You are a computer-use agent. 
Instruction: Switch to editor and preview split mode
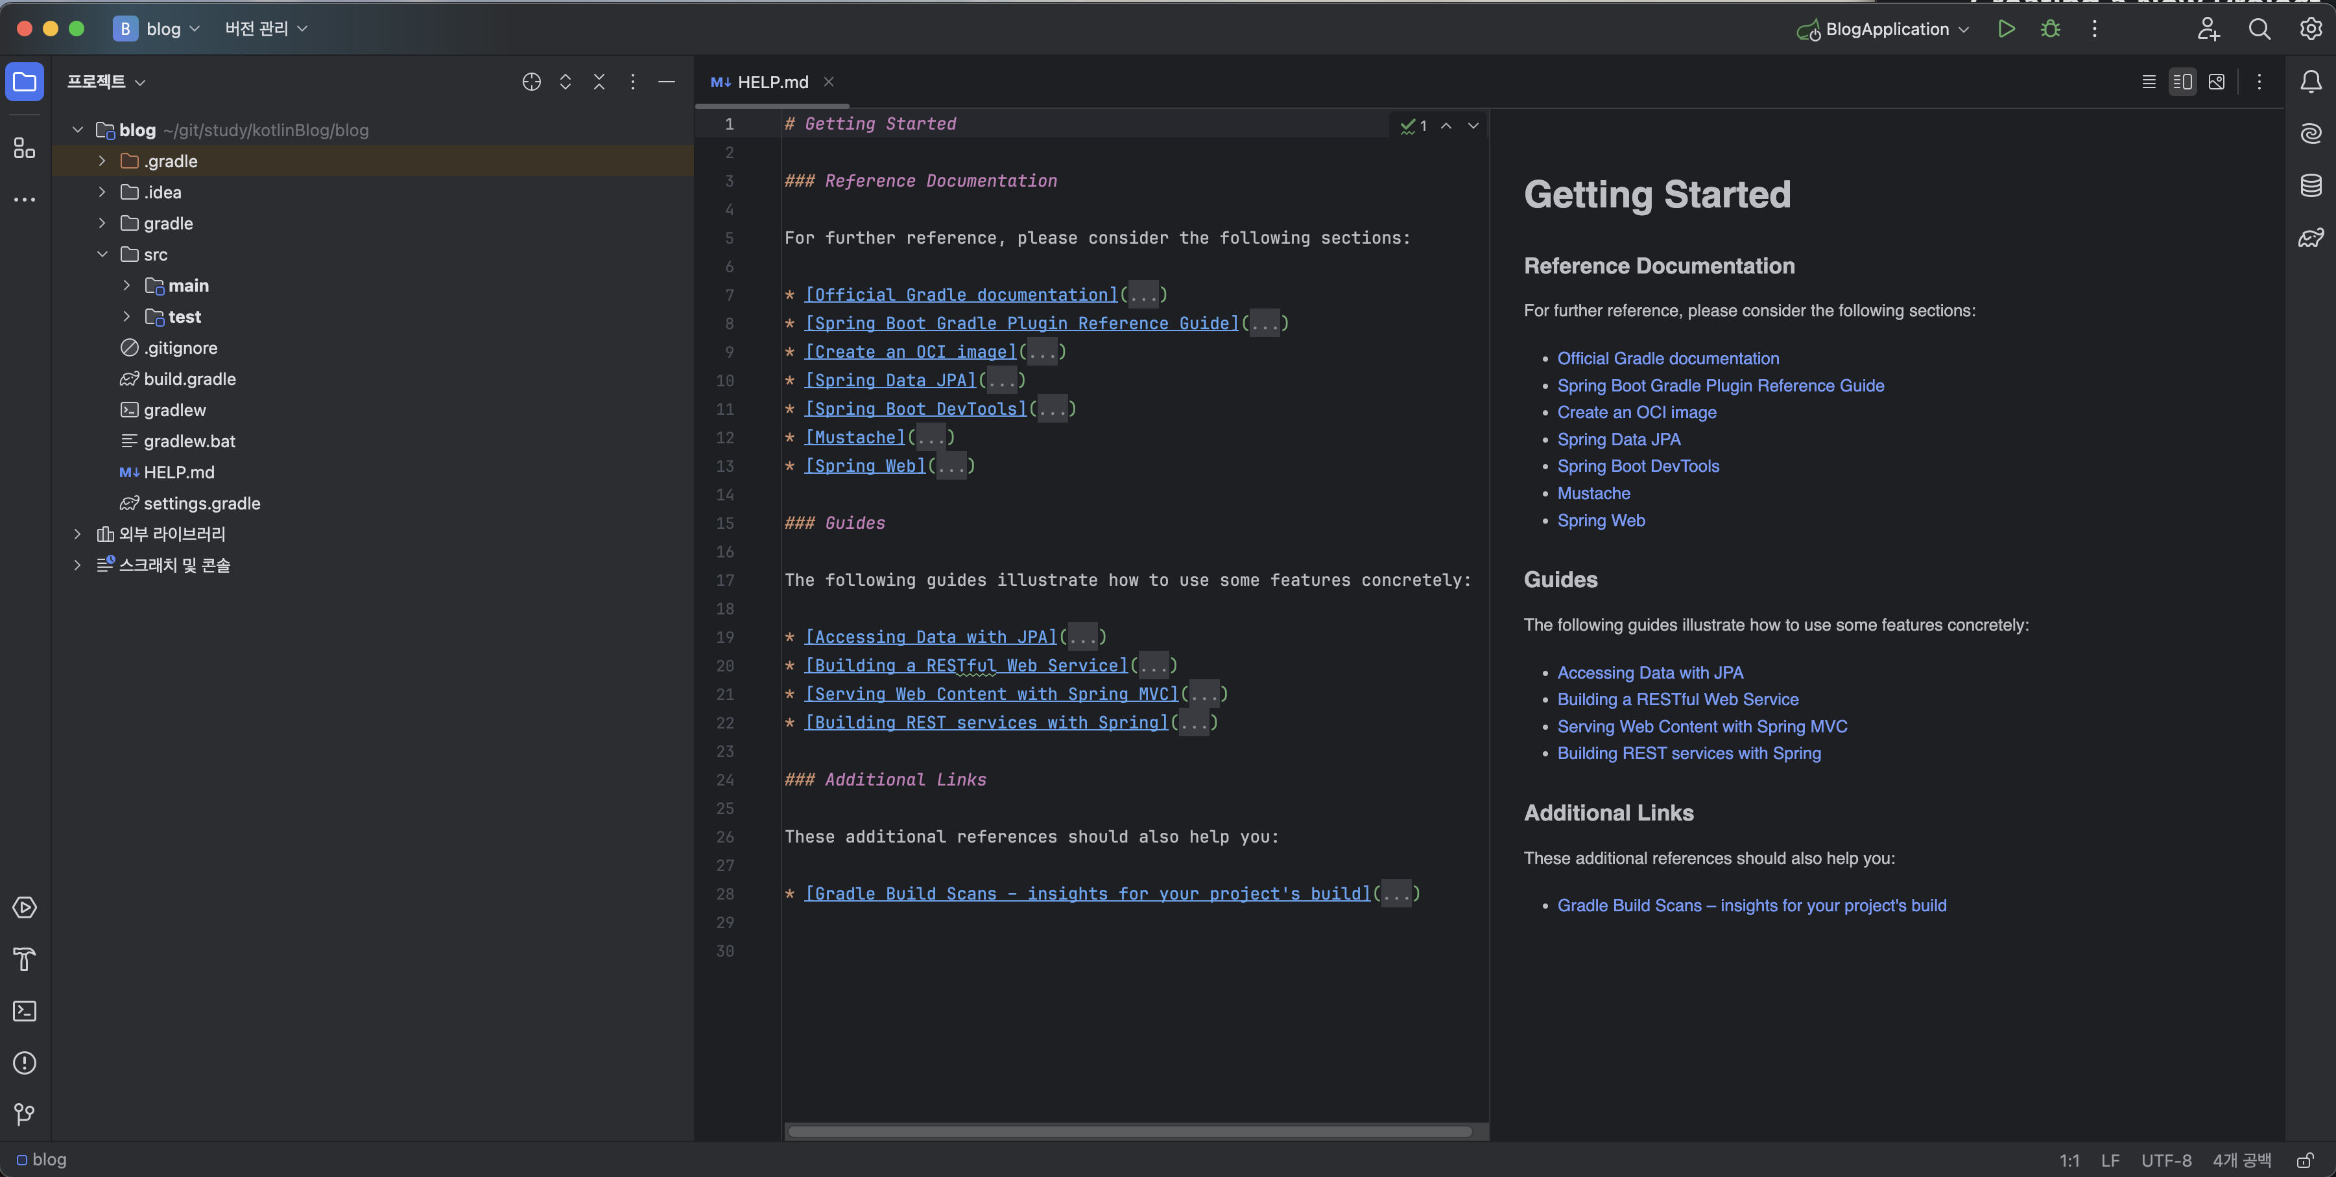coord(2182,82)
